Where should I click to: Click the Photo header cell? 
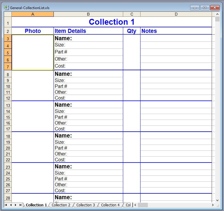33,31
